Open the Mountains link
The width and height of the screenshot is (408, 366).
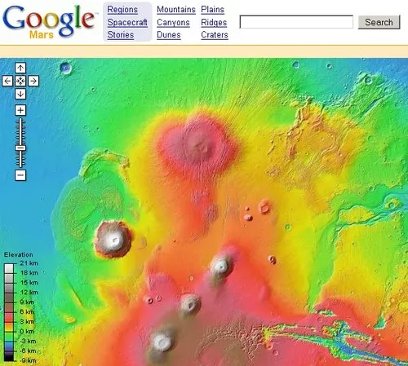tap(176, 10)
